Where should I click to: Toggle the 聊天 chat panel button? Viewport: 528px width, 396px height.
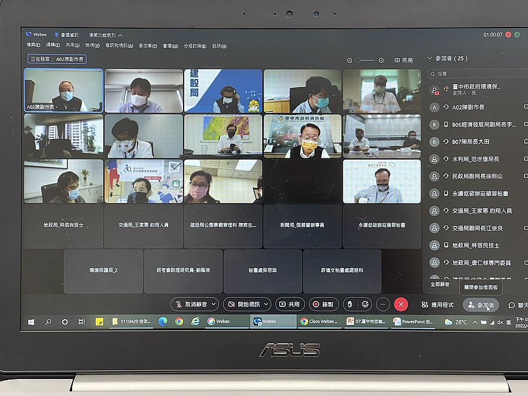point(519,305)
